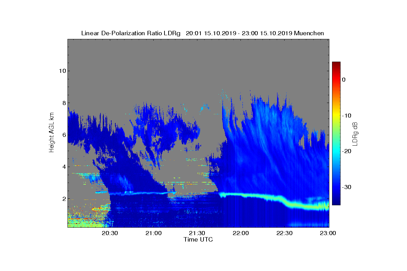Click the dark red top of the colorbar

pos(336,64)
